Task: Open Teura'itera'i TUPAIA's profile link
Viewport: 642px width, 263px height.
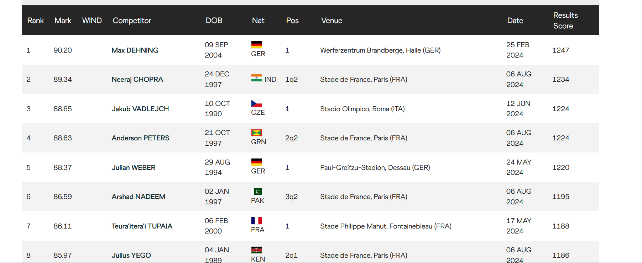Action: click(x=142, y=226)
